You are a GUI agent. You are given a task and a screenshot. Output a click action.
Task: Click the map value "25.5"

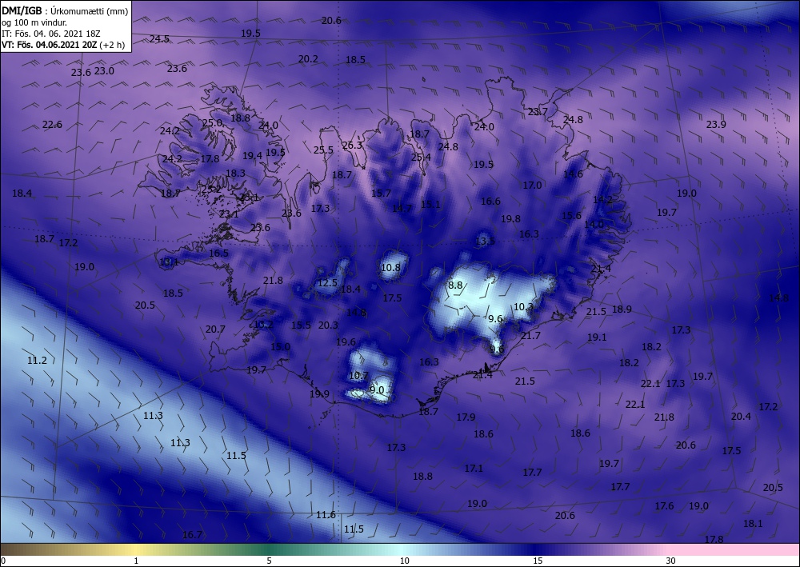point(323,150)
